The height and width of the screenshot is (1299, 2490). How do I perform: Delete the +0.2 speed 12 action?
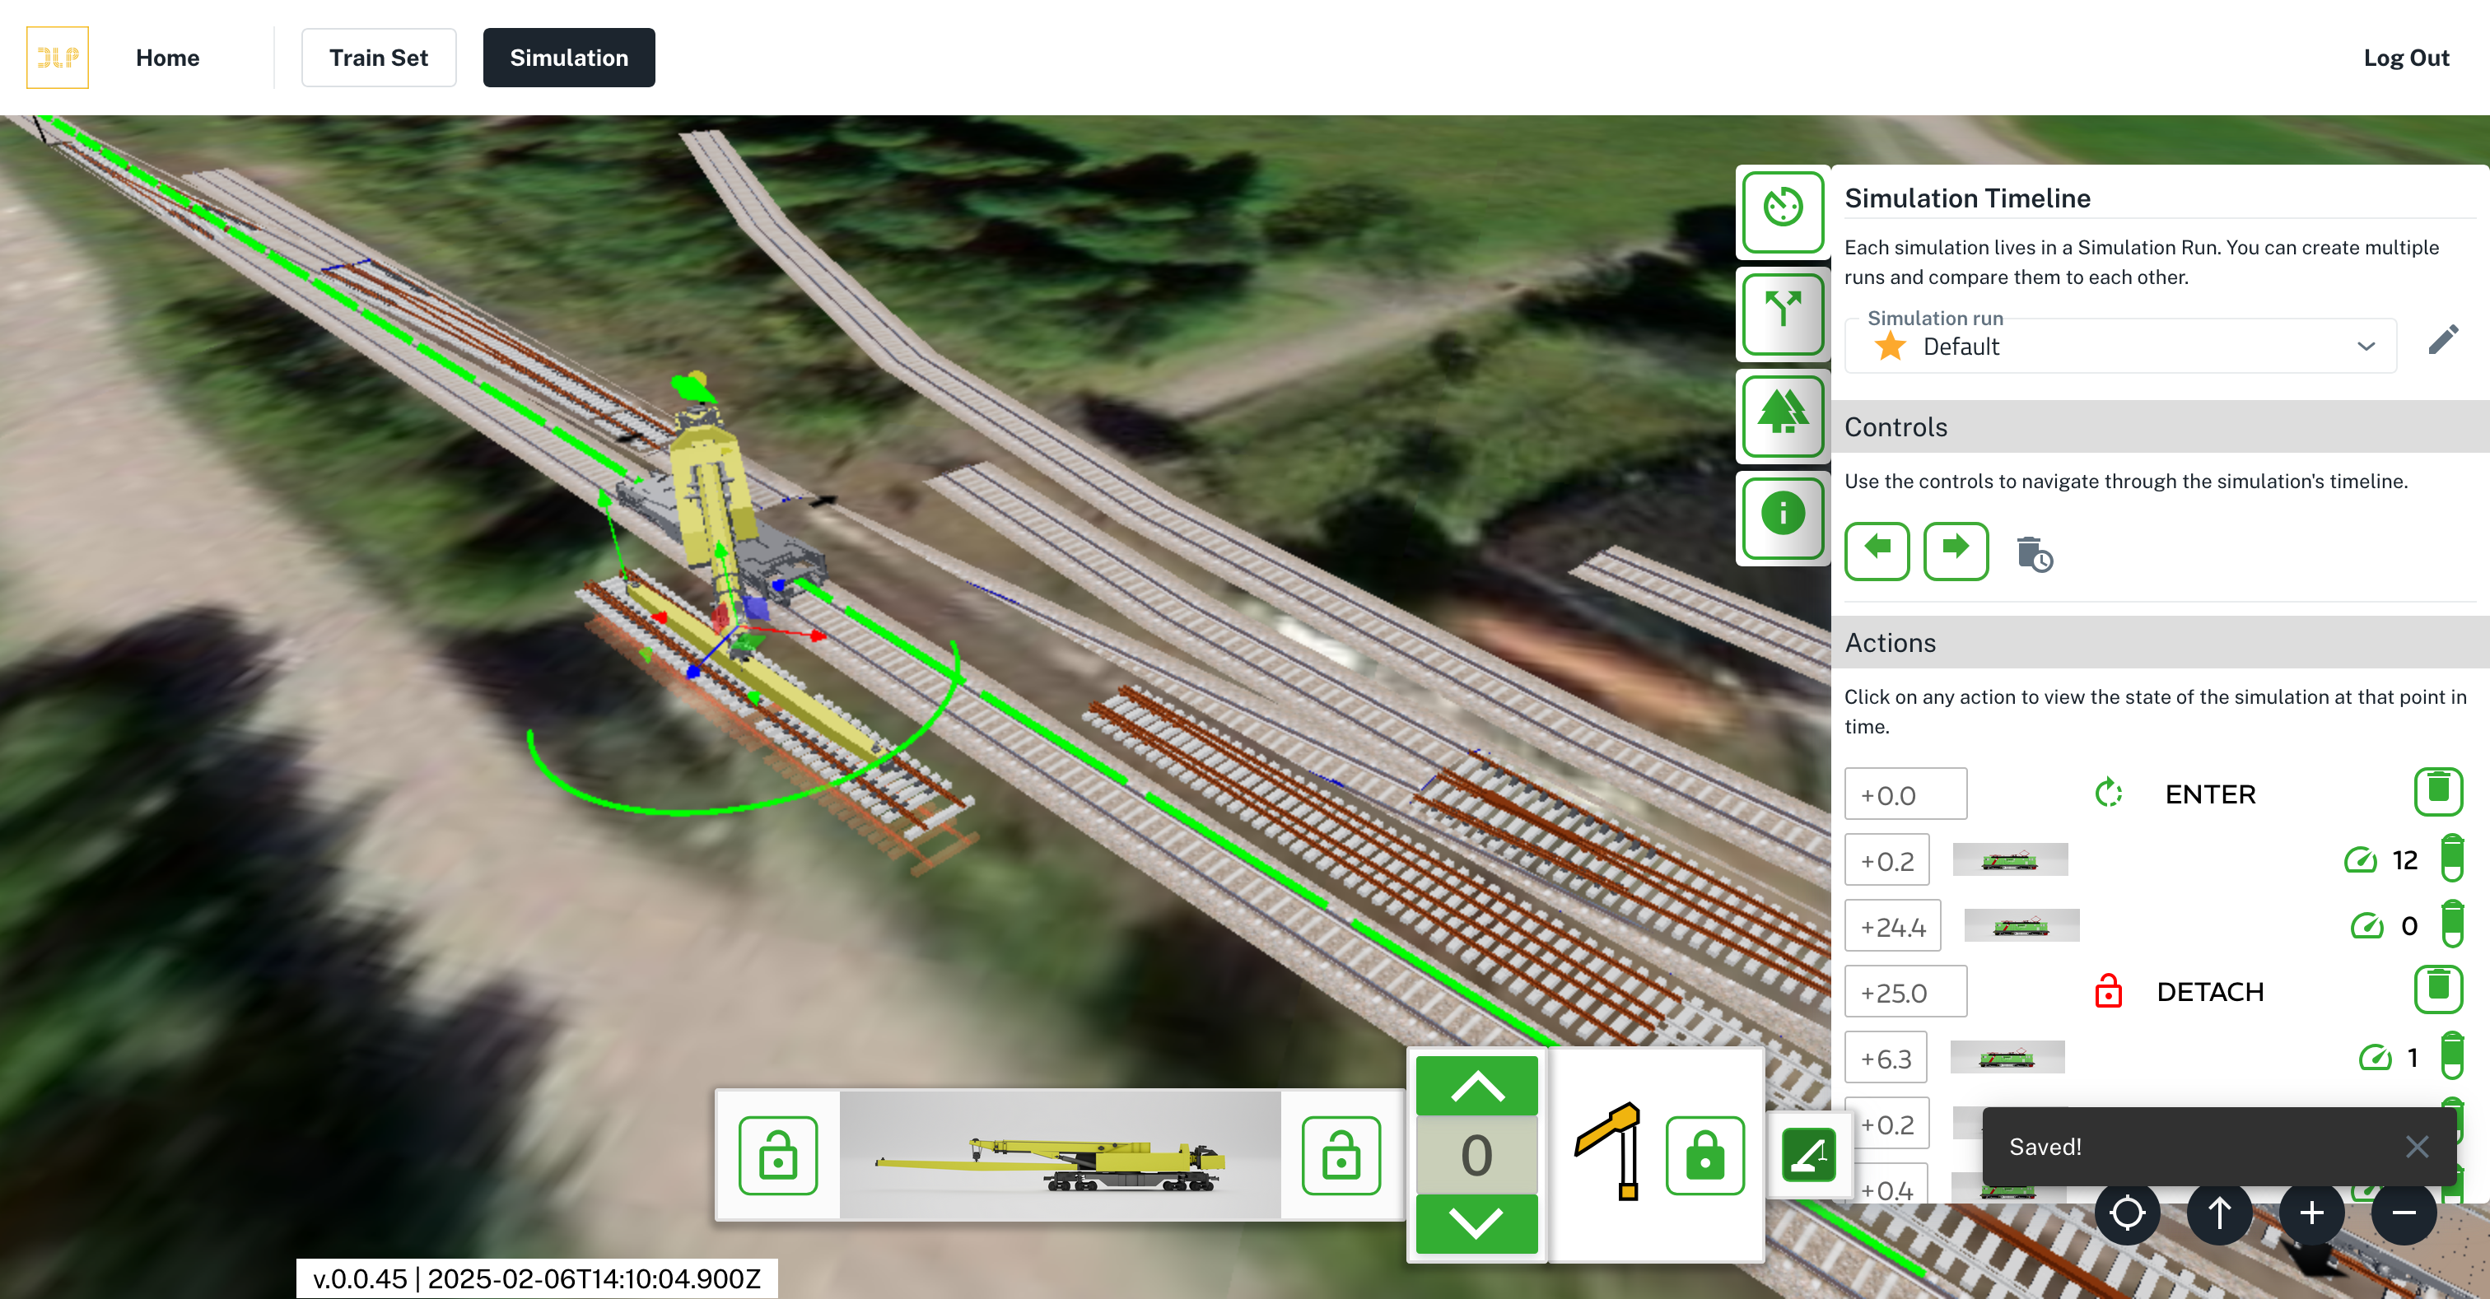click(x=2450, y=859)
